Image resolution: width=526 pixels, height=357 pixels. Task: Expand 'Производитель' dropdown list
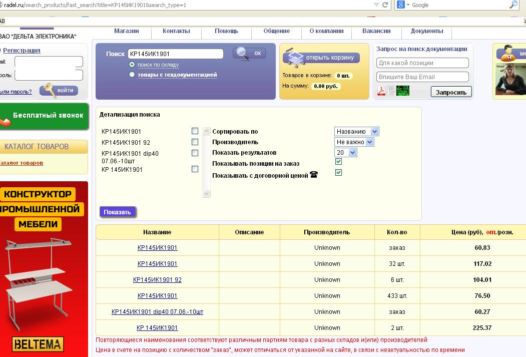point(354,142)
